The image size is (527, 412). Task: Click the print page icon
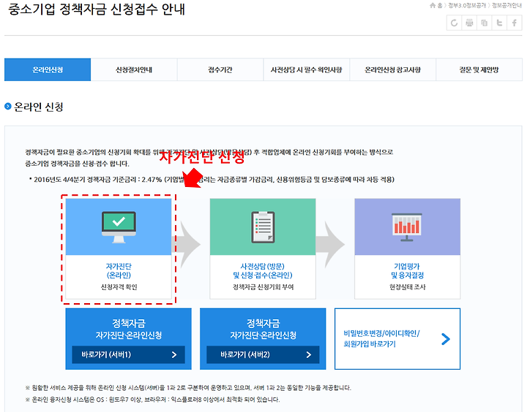point(469,23)
